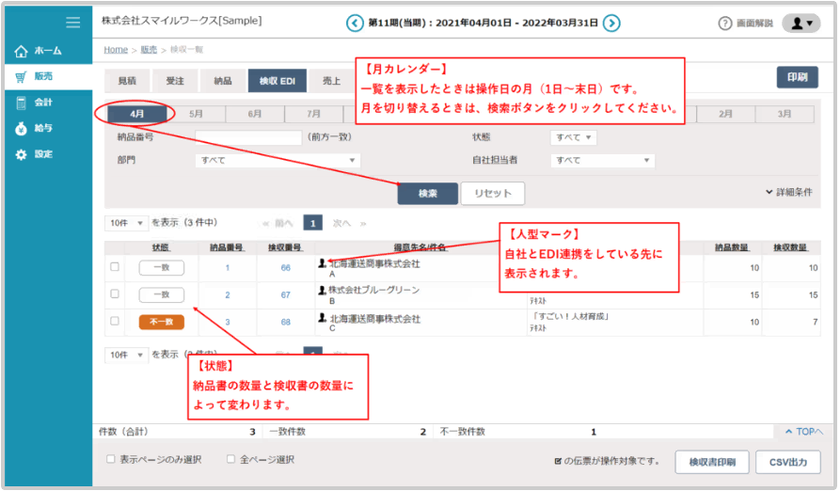Viewport: 840px width, 491px height.
Task: Open the ホーム home icon in sidebar
Action: 22,51
